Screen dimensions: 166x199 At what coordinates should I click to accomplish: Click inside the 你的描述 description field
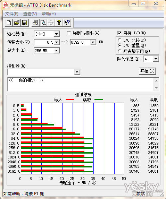tap(81, 84)
